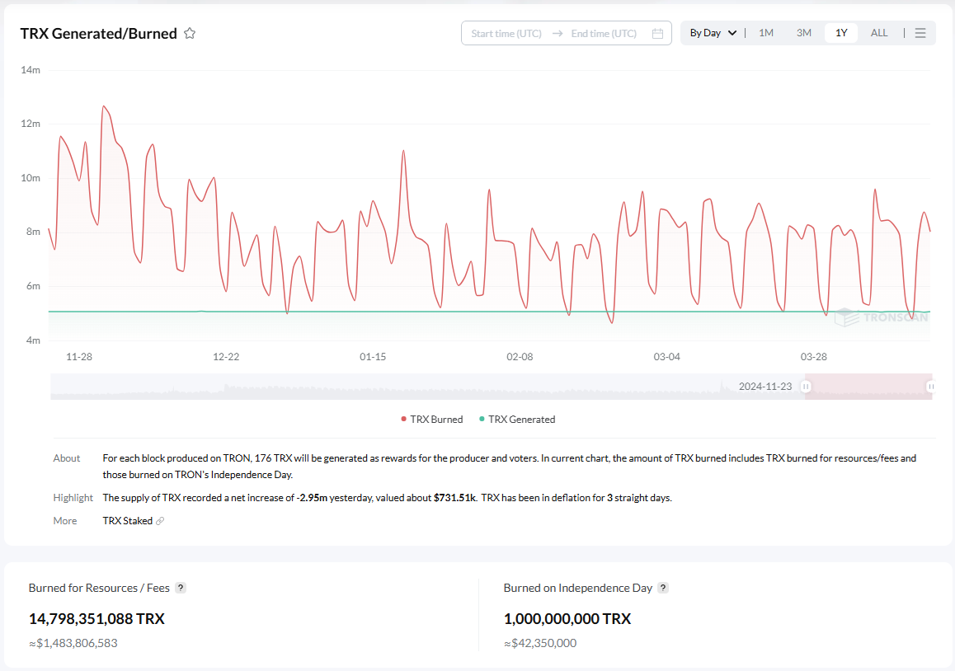Image resolution: width=955 pixels, height=671 pixels.
Task: Click the End time (UTC) field
Action: point(604,34)
